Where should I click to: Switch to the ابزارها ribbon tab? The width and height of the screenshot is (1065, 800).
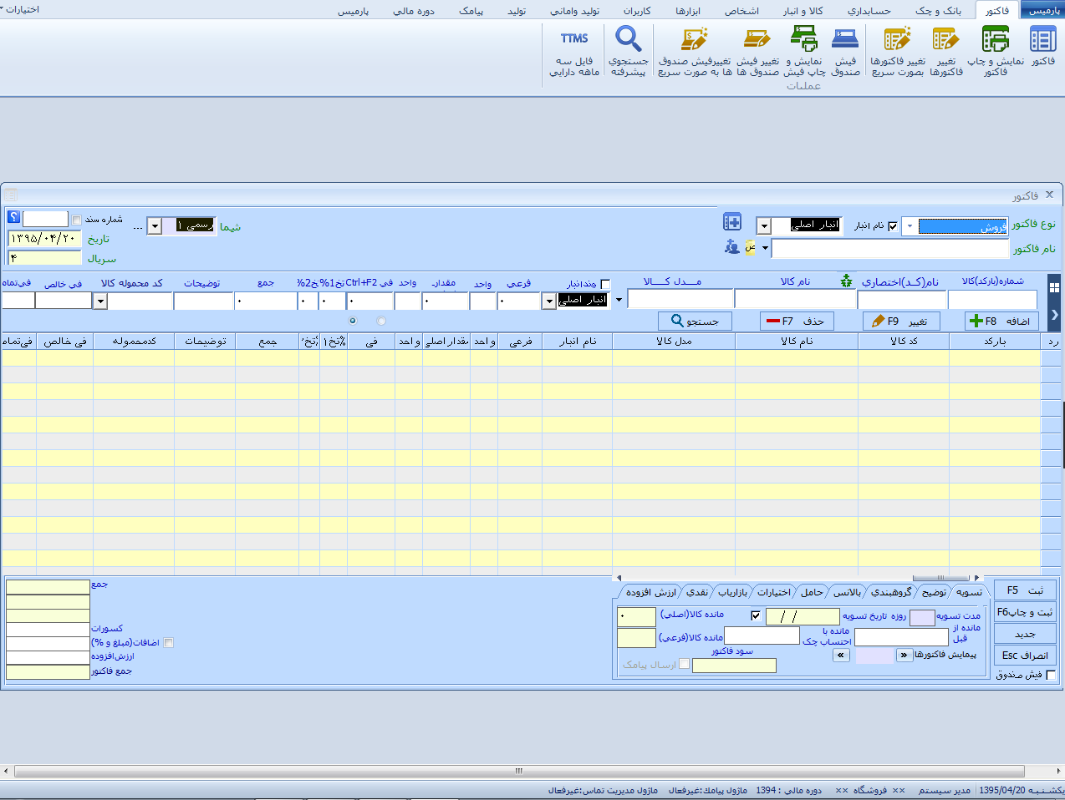688,11
